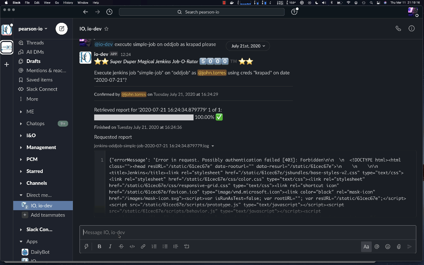Viewport: 424px width, 265px height.
Task: Open user profile avatar menu
Action: point(413,12)
